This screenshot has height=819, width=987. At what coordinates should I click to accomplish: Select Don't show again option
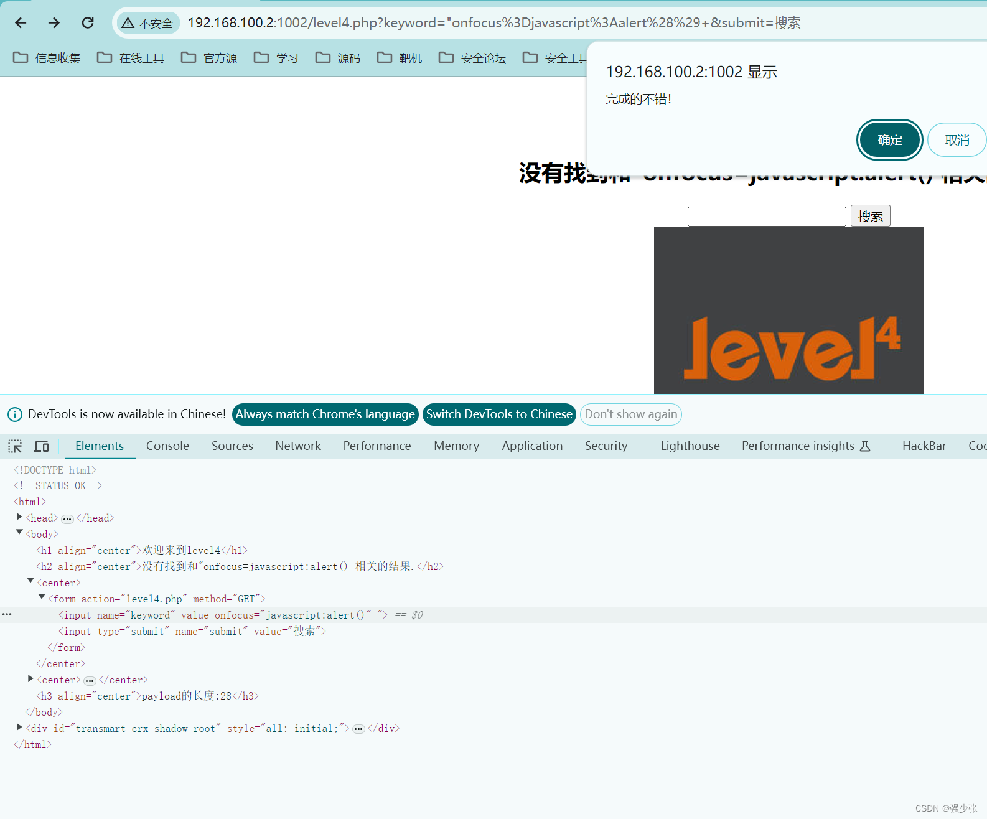pos(631,414)
